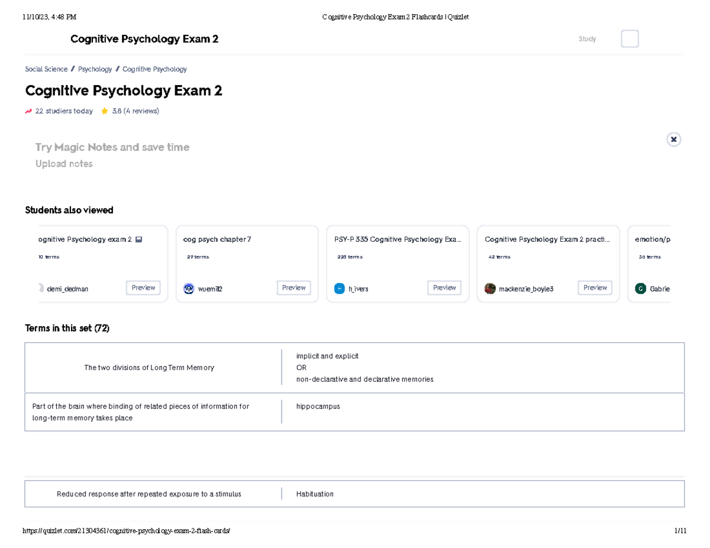Viewport: 710px width, 548px height.
Task: Click wuemil2's avatar icon
Action: tap(188, 288)
